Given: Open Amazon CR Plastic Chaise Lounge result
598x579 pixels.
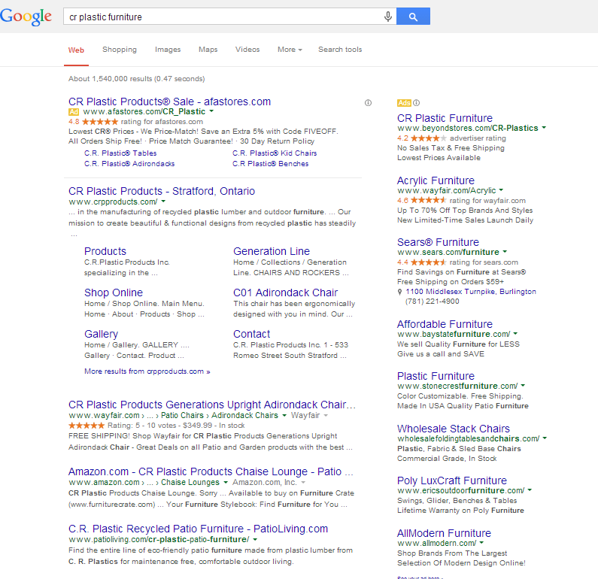Looking at the screenshot, I should click(211, 471).
